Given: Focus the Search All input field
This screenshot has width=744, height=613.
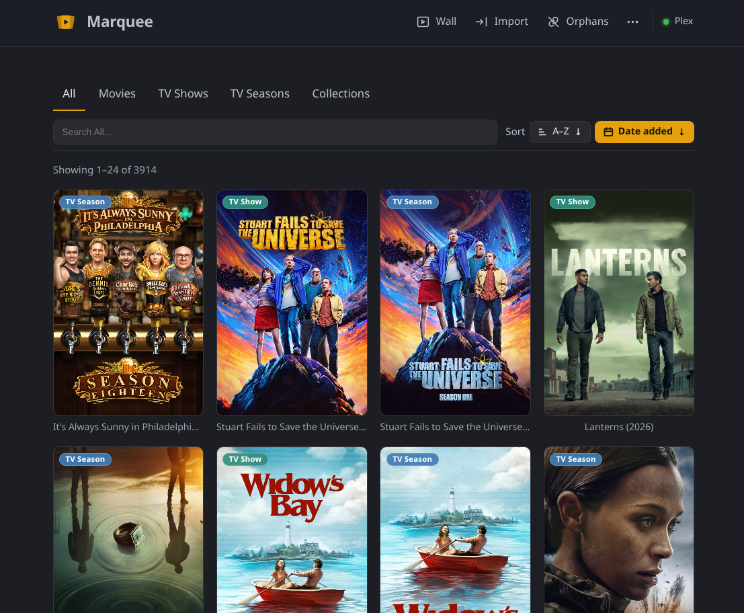Looking at the screenshot, I should pyautogui.click(x=275, y=132).
